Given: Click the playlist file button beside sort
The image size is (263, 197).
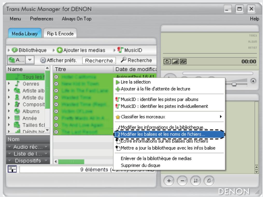Looking at the screenshot, I should (x=209, y=181).
